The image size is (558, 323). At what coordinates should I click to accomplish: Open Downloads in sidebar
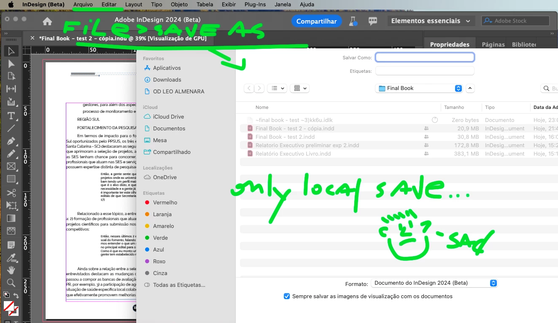167,79
